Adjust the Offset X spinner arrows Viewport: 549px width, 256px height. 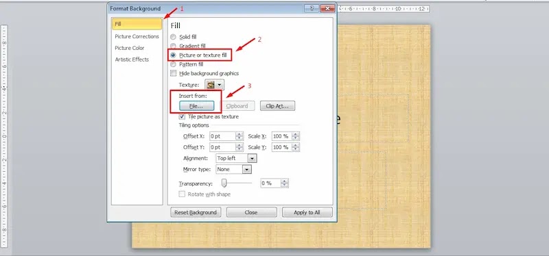tap(240, 136)
